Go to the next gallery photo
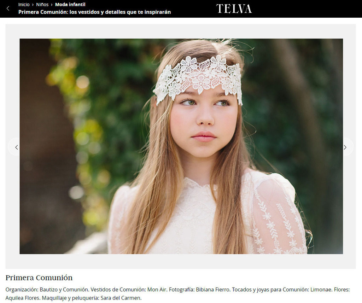This screenshot has height=303, width=362. click(345, 147)
